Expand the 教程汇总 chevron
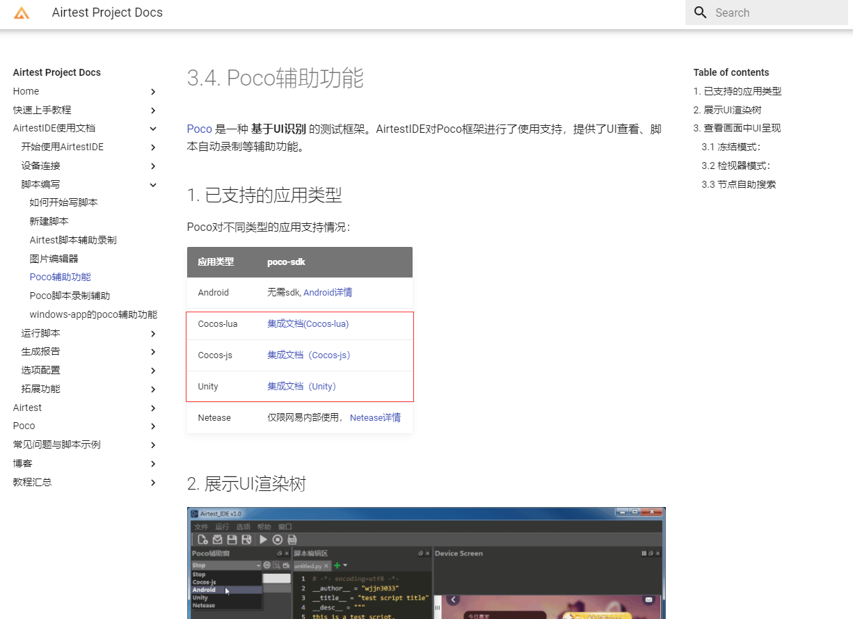 [153, 483]
